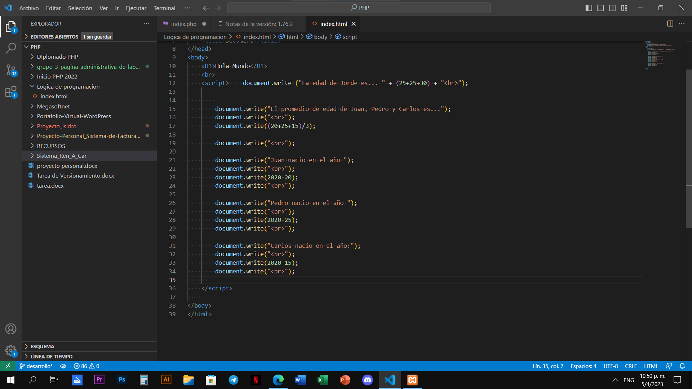Screen dimensions: 692x389
Task: Open the Editar menu
Action: [x=53, y=8]
